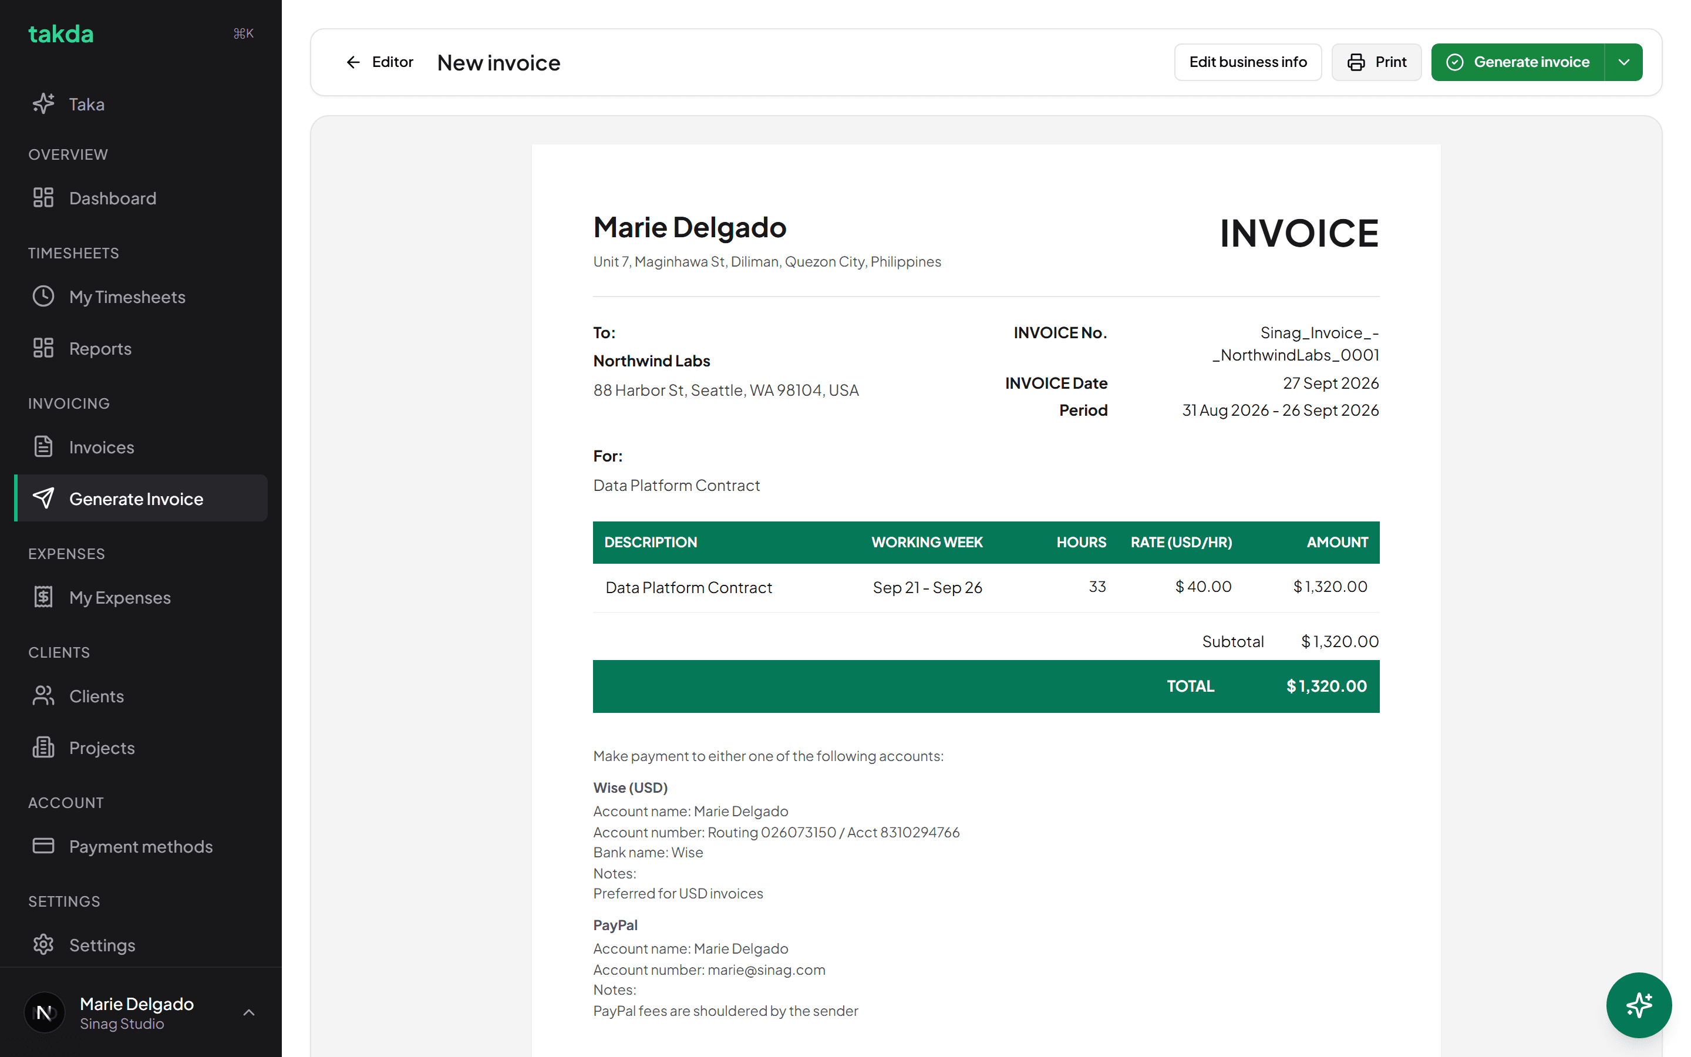Click the marie@sinag.com account line

point(709,970)
